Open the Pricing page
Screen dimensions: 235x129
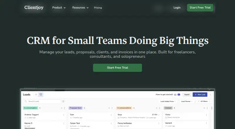pos(98,8)
